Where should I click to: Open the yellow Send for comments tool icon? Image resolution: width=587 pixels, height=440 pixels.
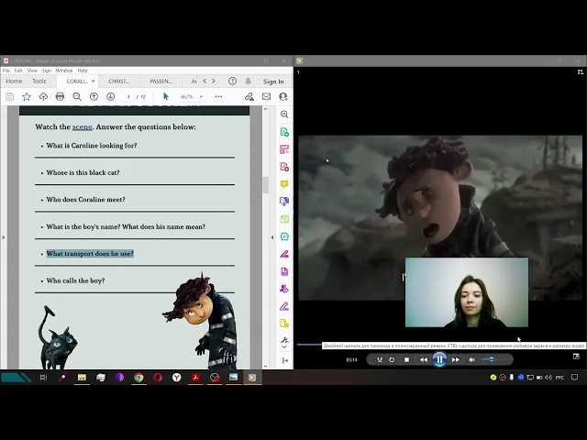284,324
